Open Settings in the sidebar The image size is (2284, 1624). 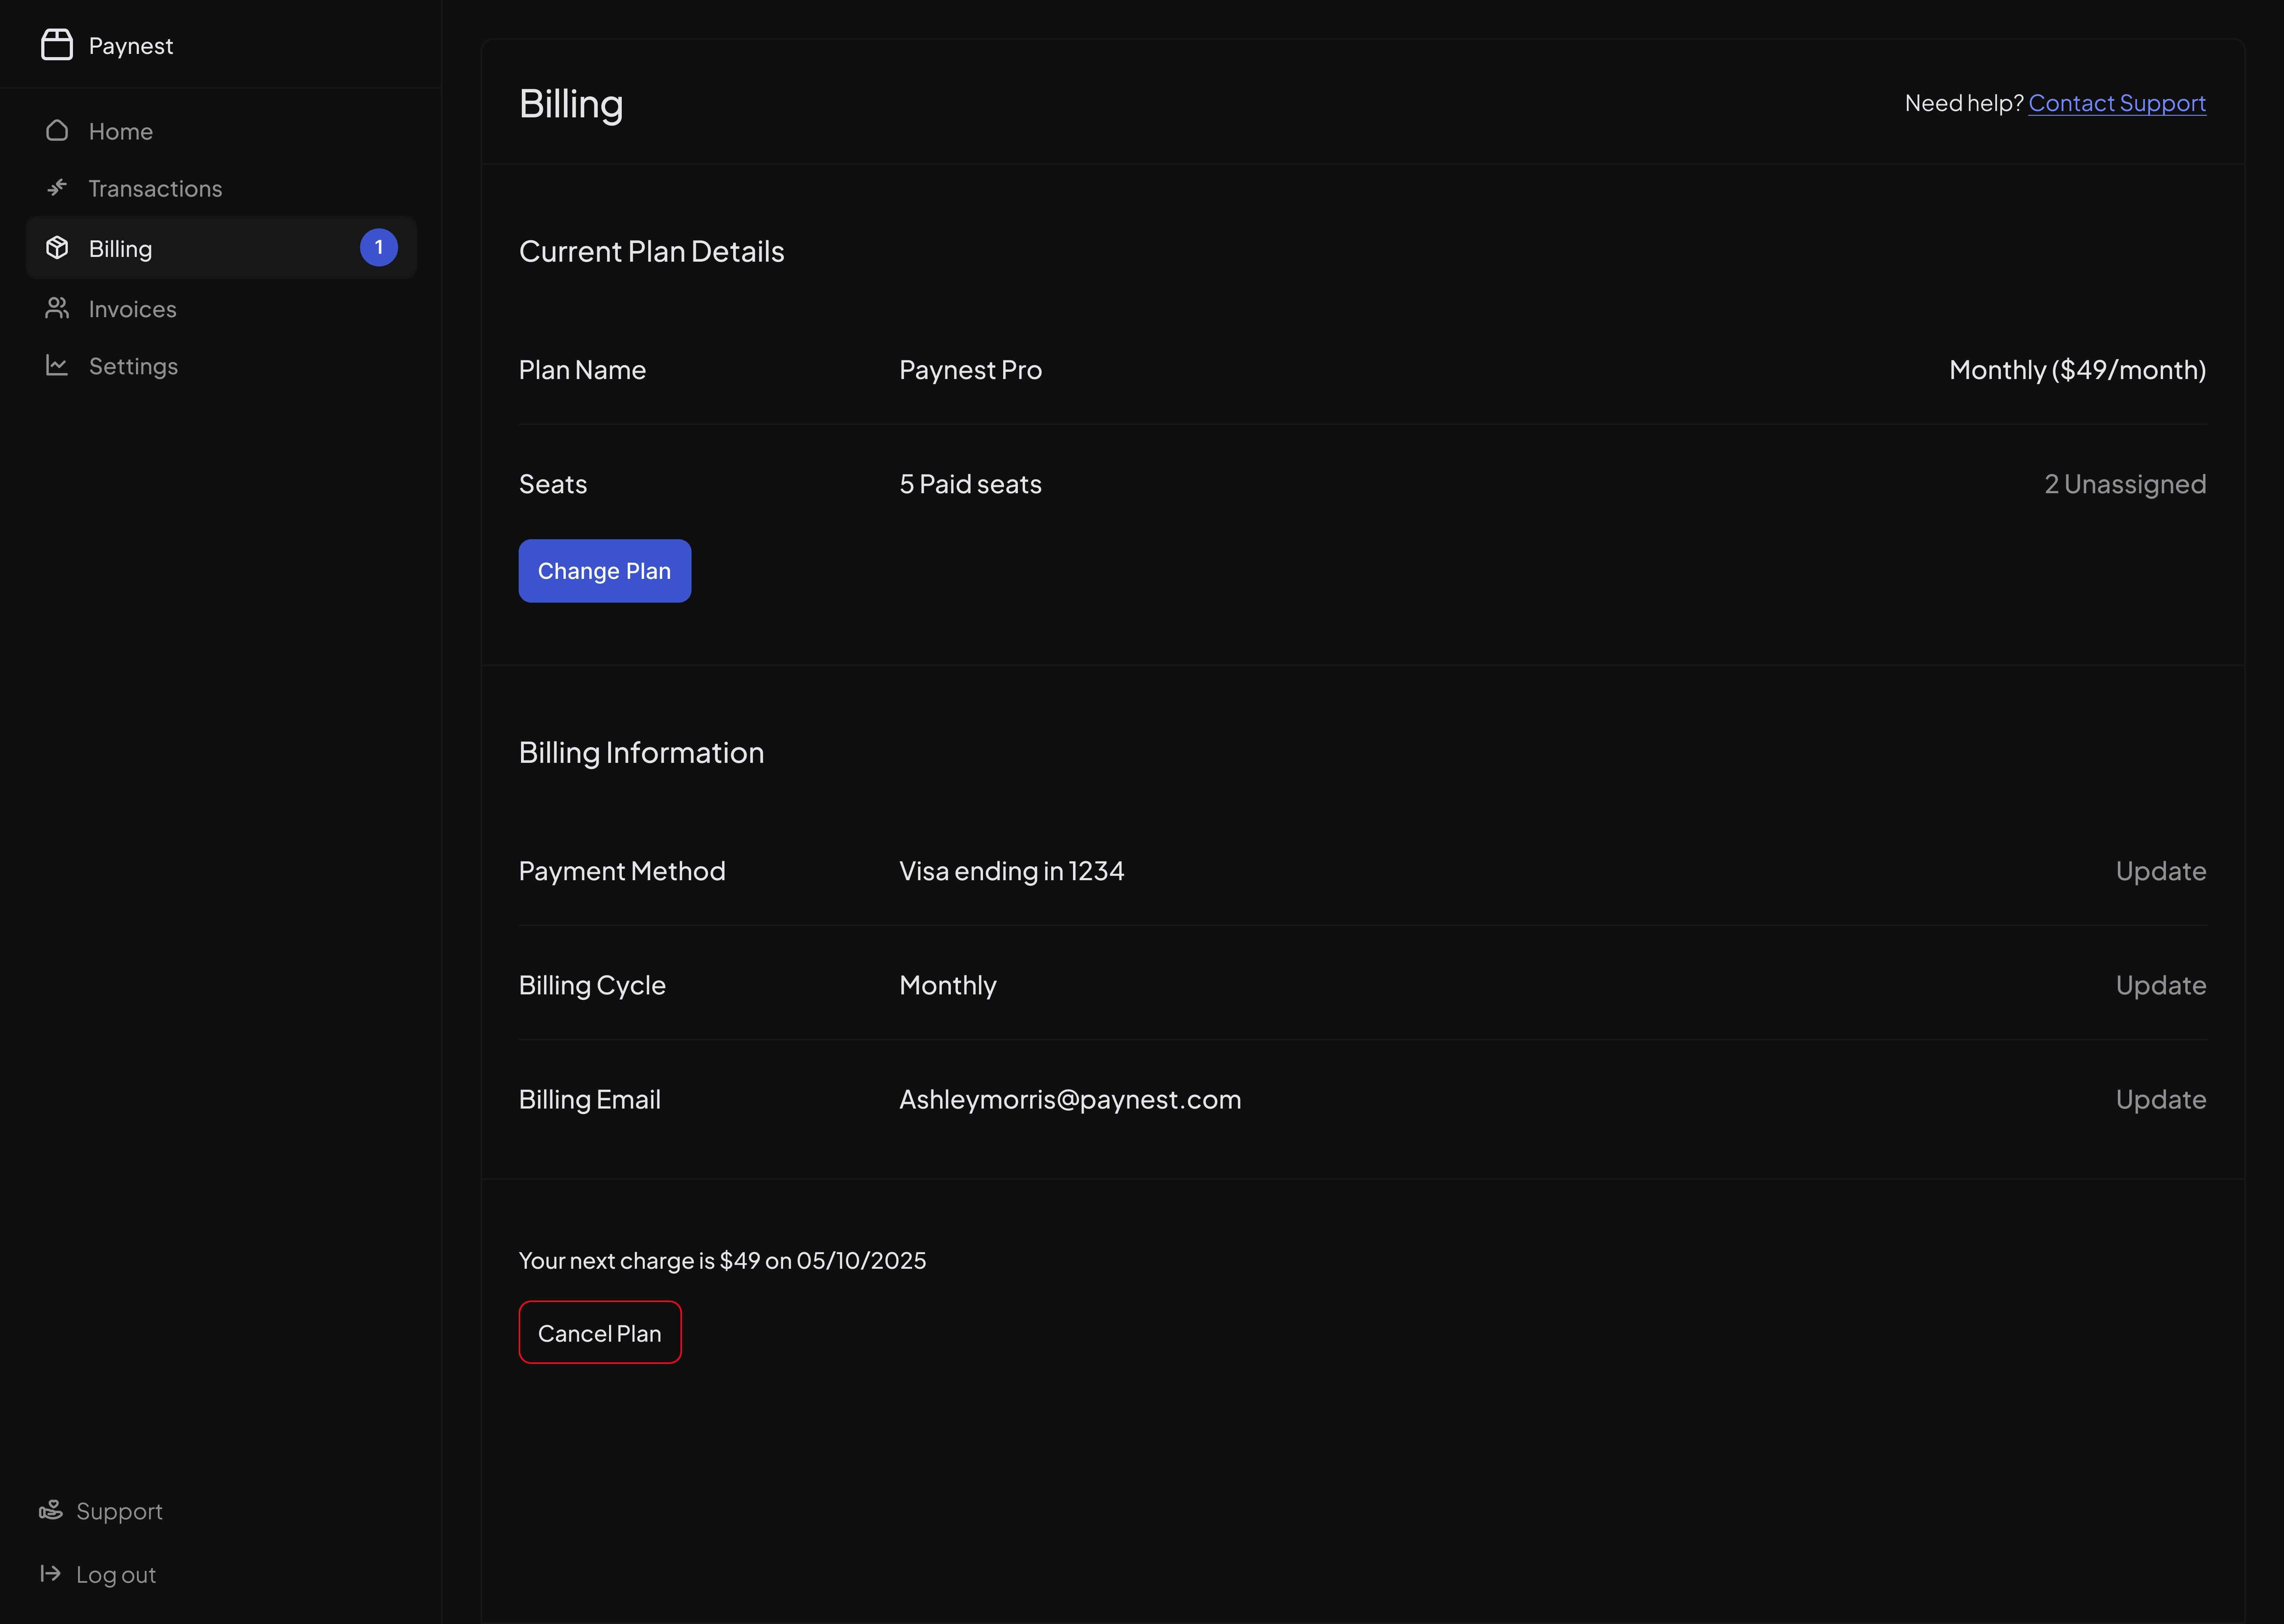pyautogui.click(x=221, y=366)
